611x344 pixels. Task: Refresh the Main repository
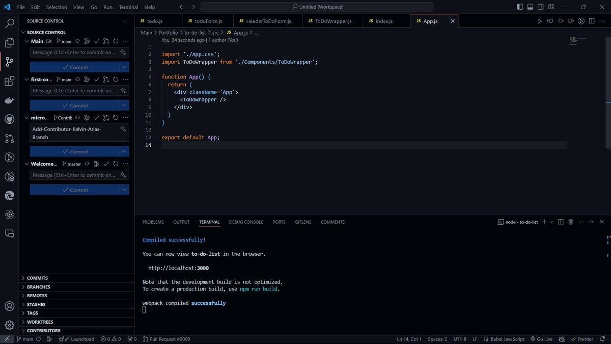116,41
